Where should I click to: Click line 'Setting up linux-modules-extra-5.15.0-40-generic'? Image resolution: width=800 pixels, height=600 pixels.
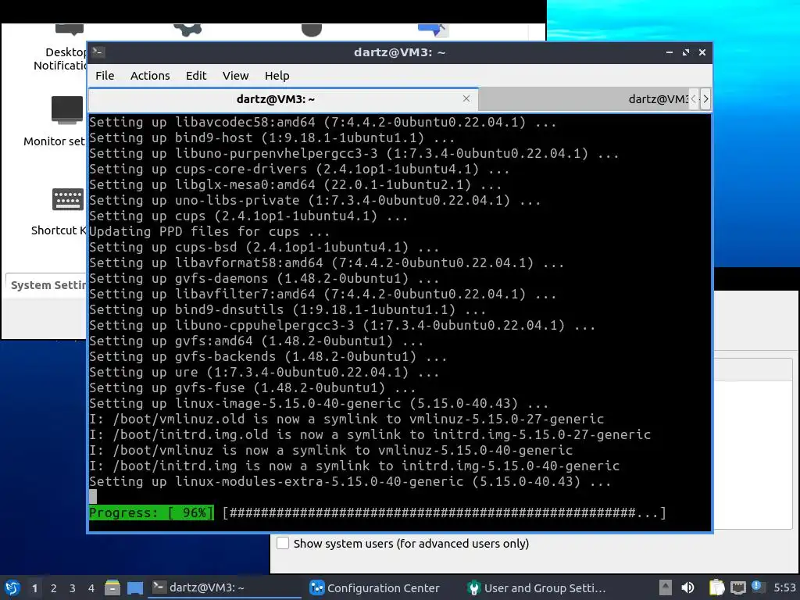pos(350,481)
